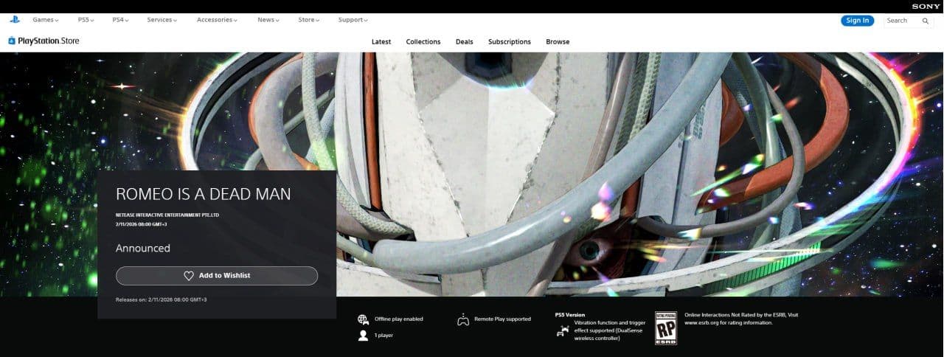The height and width of the screenshot is (357, 944).
Task: Click the offline play globe icon
Action: pos(363,319)
